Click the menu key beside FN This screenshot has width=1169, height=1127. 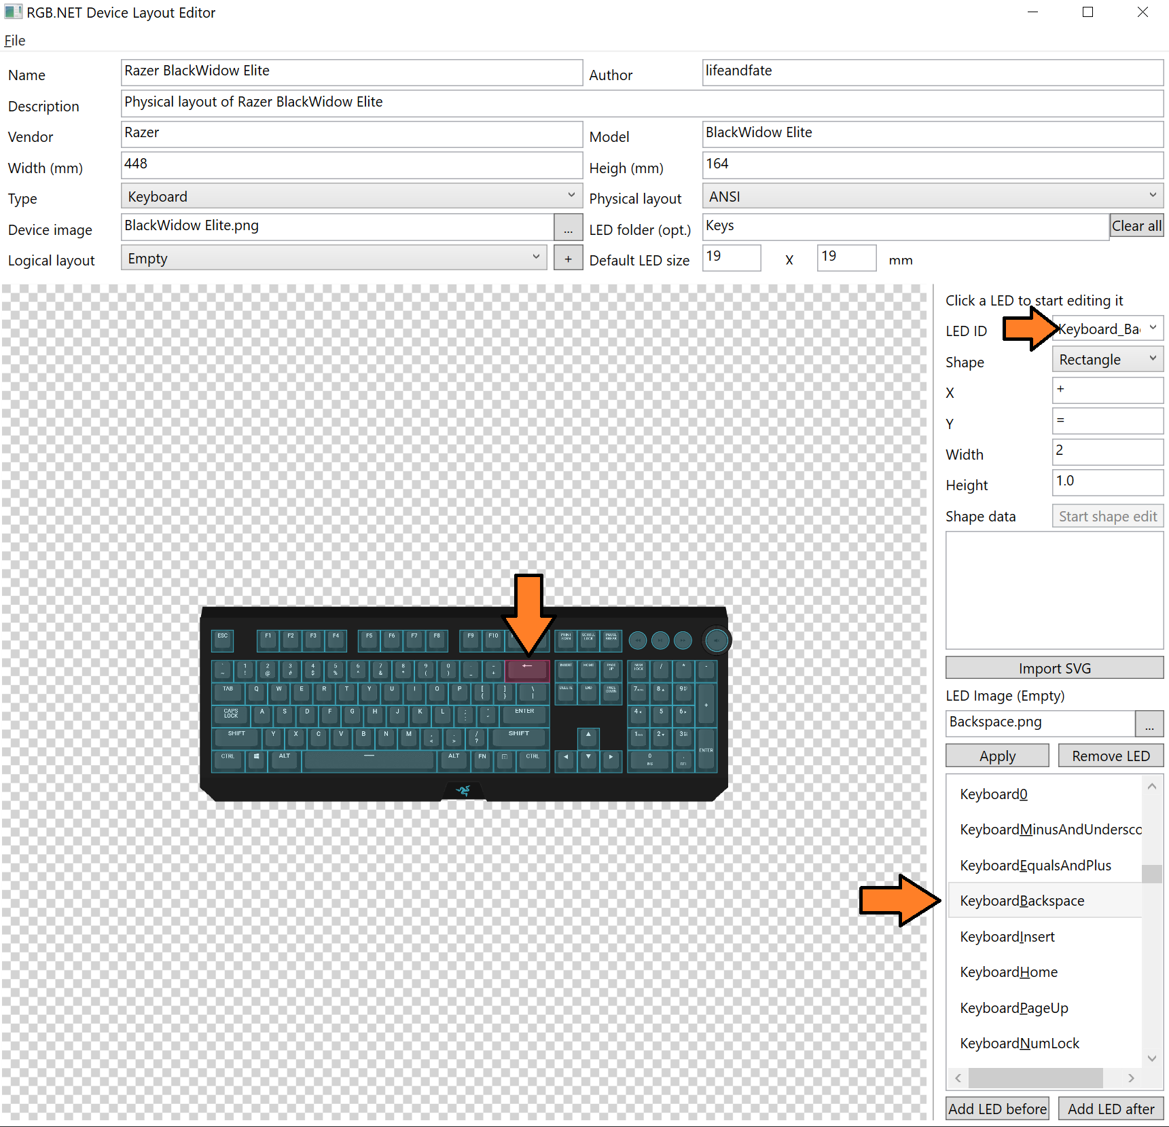pyautogui.click(x=504, y=760)
